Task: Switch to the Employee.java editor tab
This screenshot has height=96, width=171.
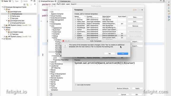Action: [x=65, y=1]
